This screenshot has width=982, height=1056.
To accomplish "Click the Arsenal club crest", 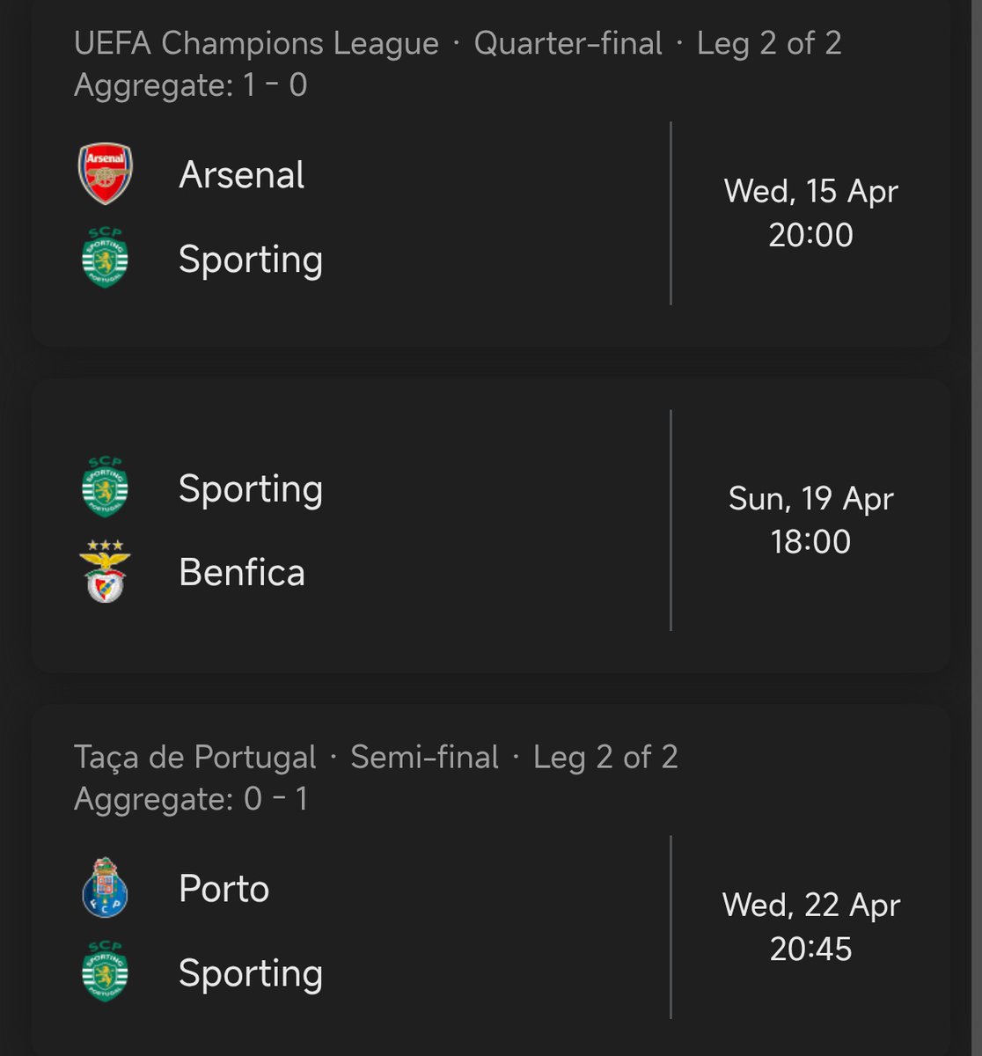I will (x=106, y=174).
